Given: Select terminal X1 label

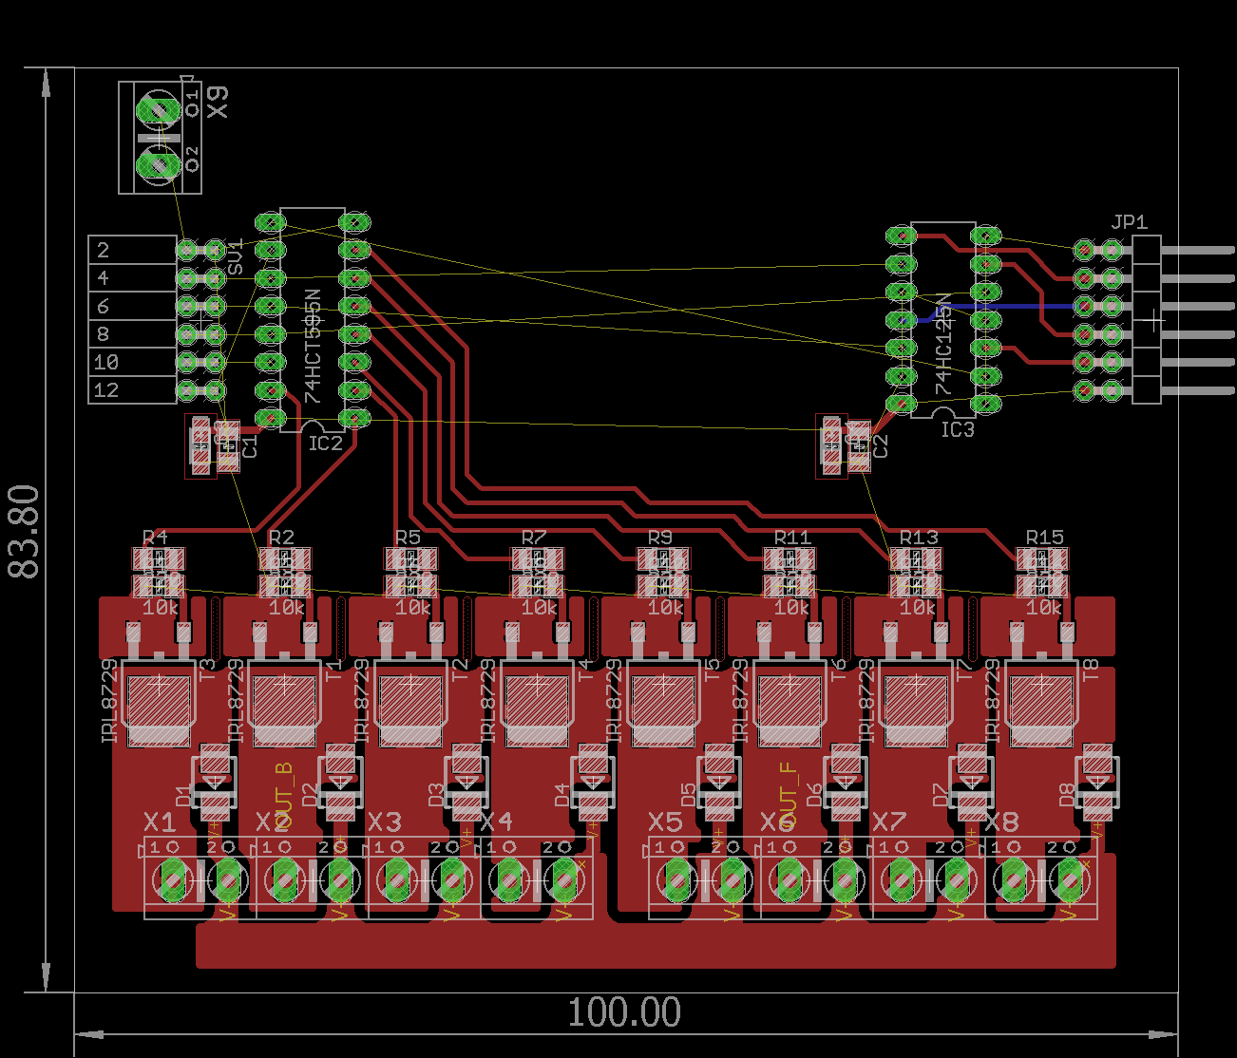Looking at the screenshot, I should (160, 822).
